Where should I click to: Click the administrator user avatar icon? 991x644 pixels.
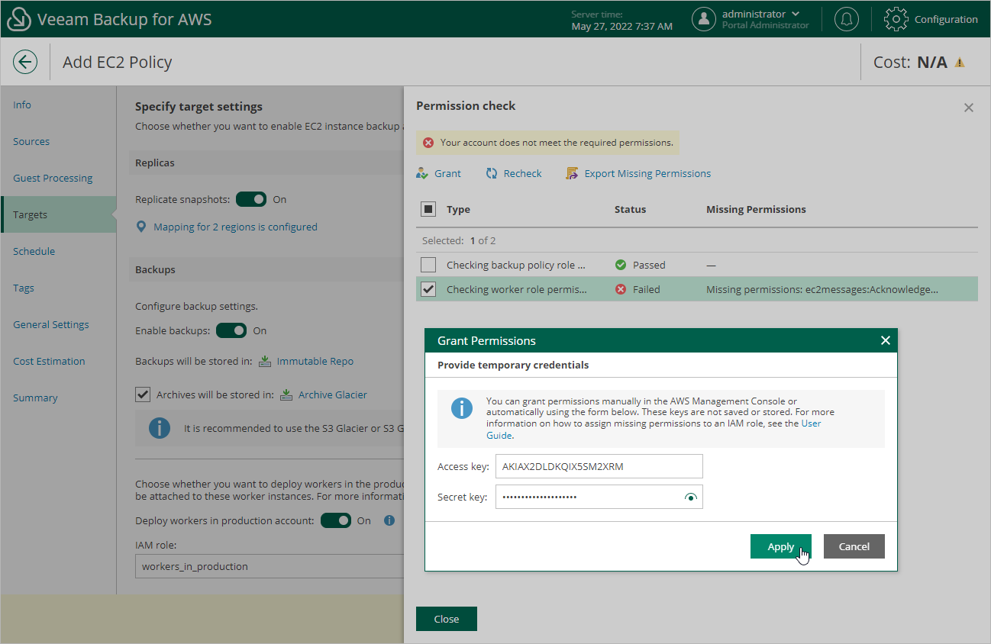pos(704,19)
